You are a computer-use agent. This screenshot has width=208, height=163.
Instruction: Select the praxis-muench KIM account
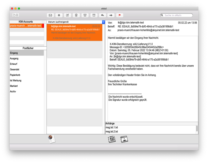pyautogui.click(x=26, y=26)
